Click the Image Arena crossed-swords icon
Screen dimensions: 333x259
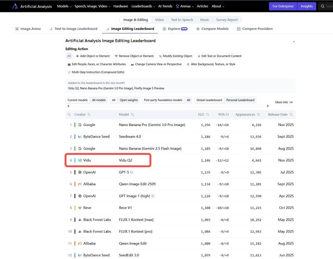click(x=17, y=29)
